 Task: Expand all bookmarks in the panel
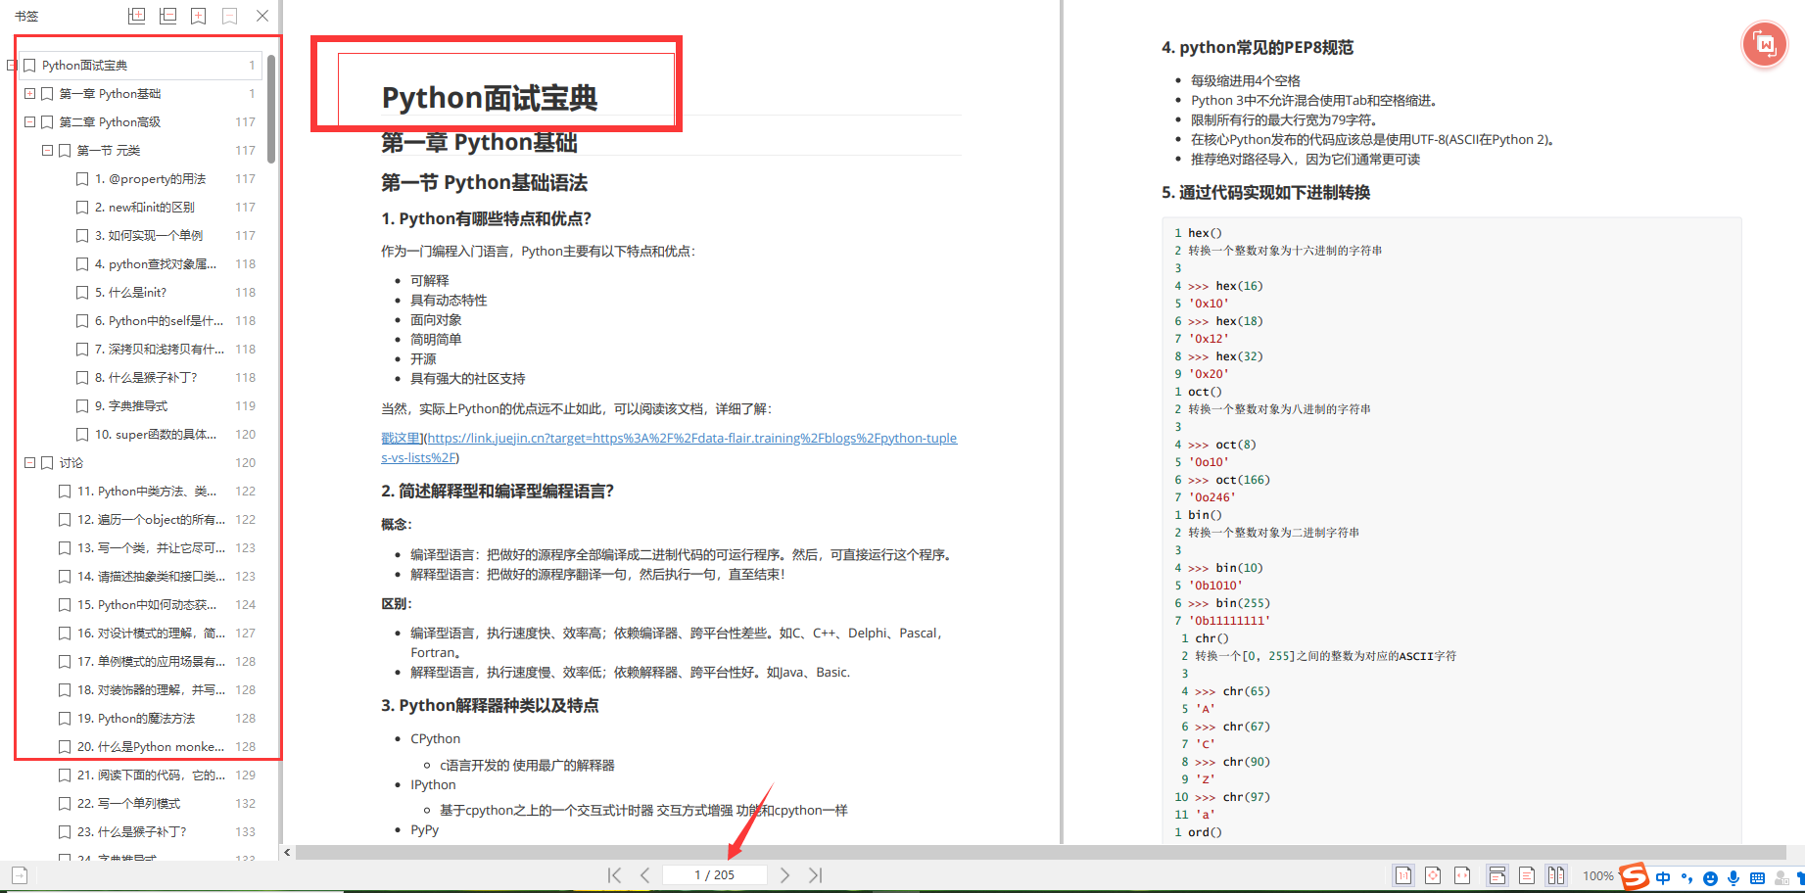137,16
